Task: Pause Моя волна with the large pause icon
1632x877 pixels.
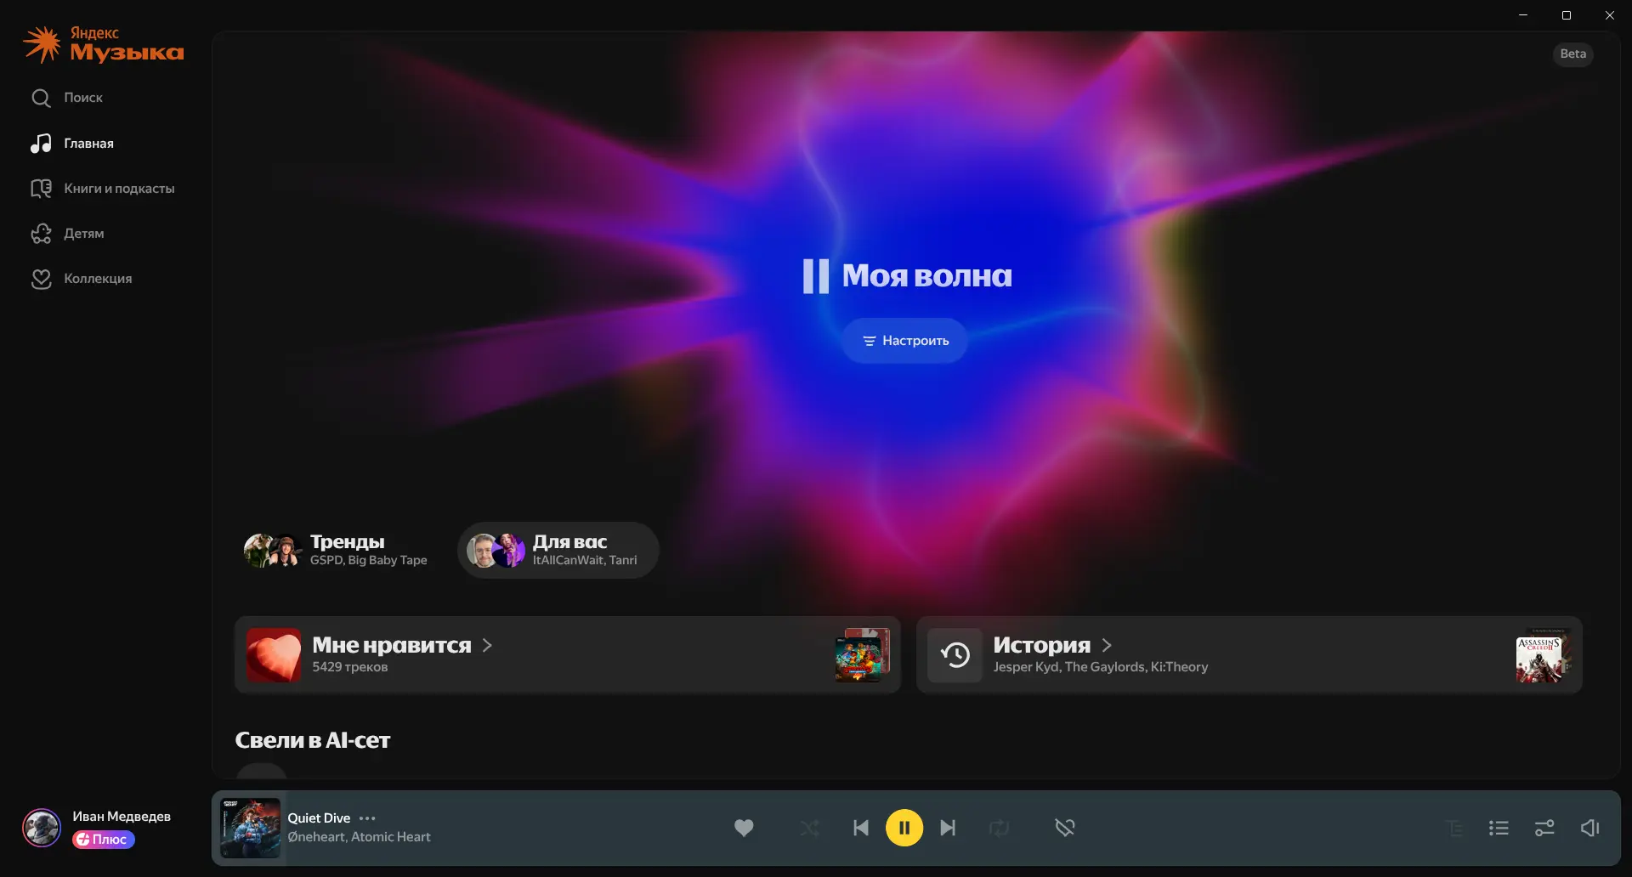Action: click(x=815, y=276)
